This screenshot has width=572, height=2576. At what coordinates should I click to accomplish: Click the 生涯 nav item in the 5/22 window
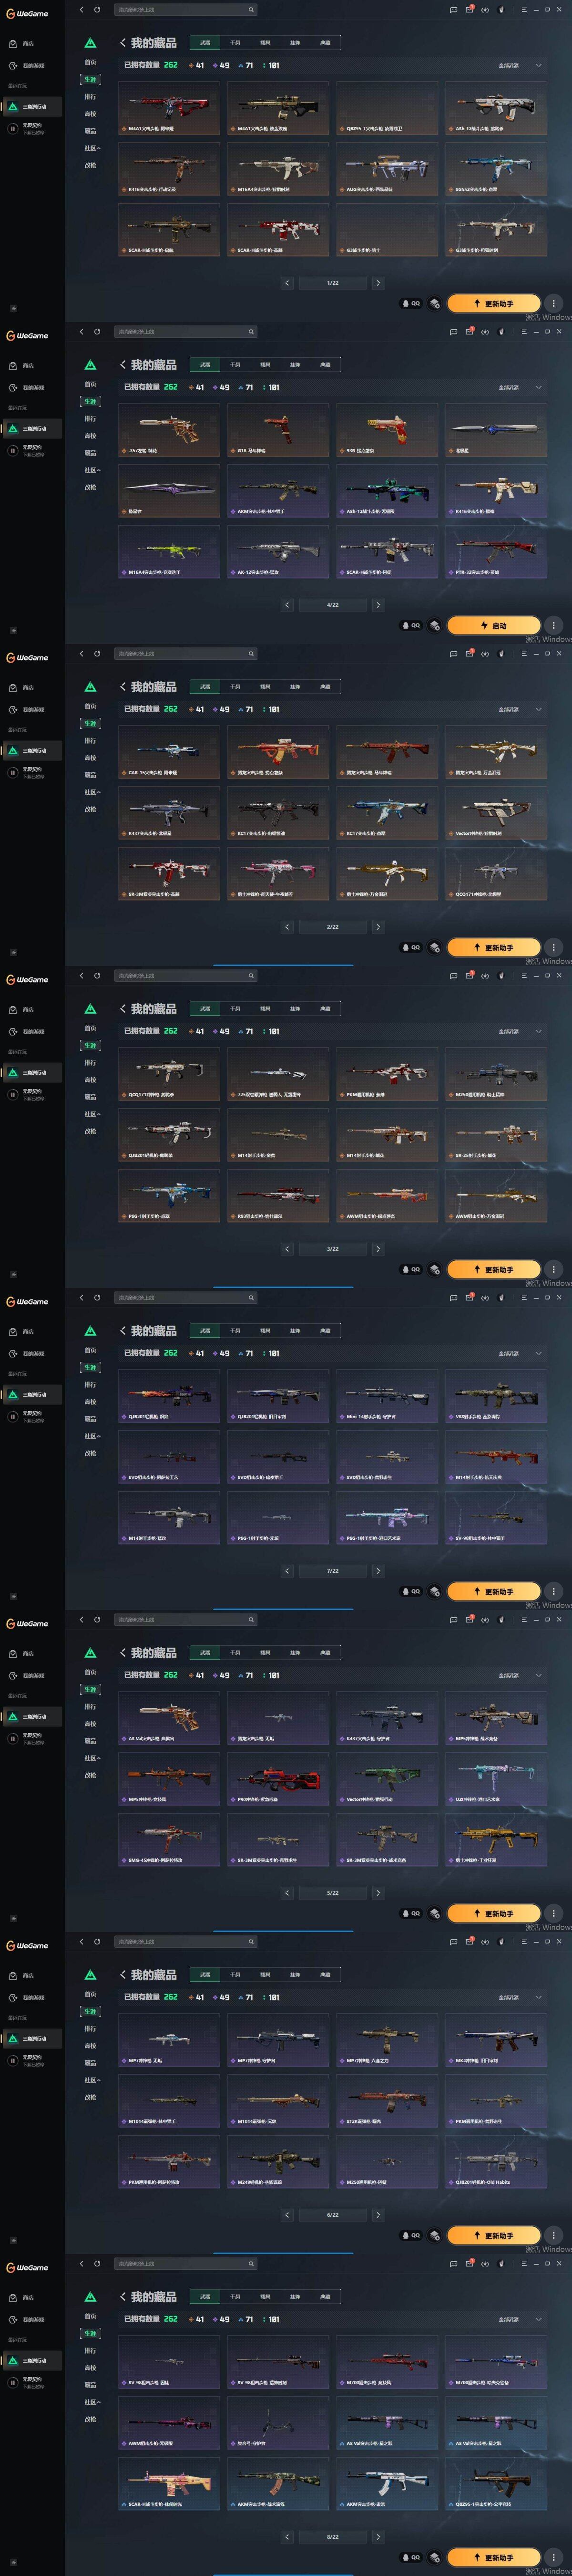[x=90, y=1689]
